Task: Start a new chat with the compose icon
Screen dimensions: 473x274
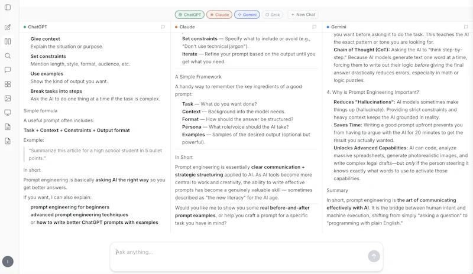Action: tap(8, 27)
